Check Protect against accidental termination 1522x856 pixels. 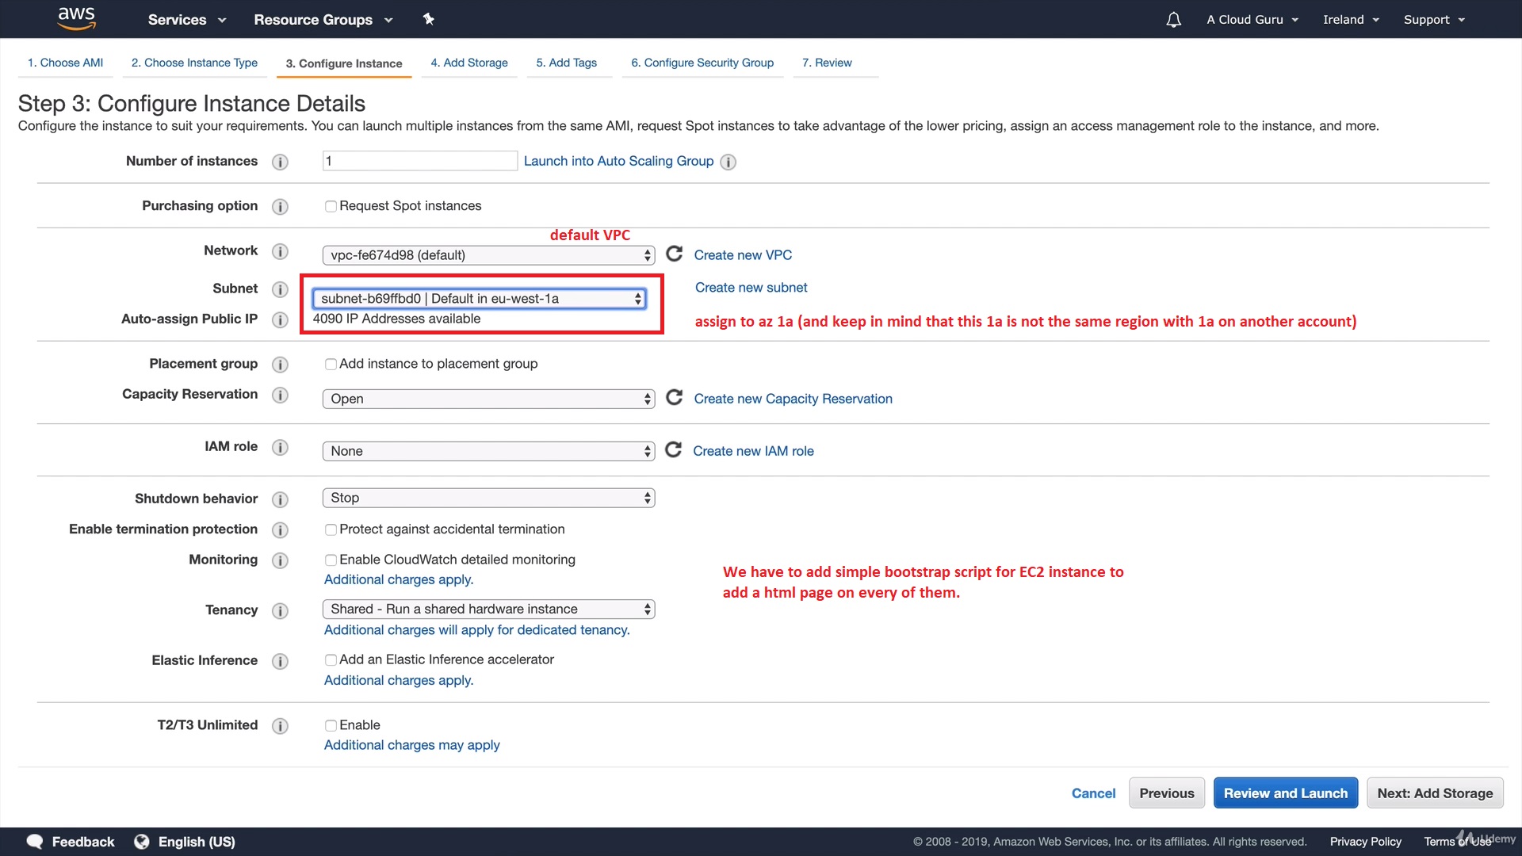click(x=331, y=529)
